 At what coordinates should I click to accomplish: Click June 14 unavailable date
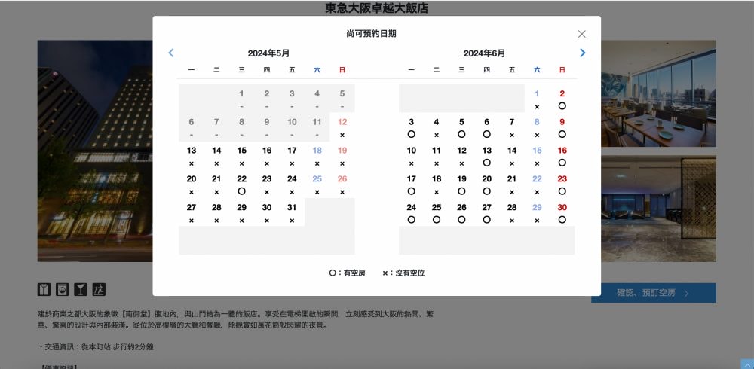point(512,156)
